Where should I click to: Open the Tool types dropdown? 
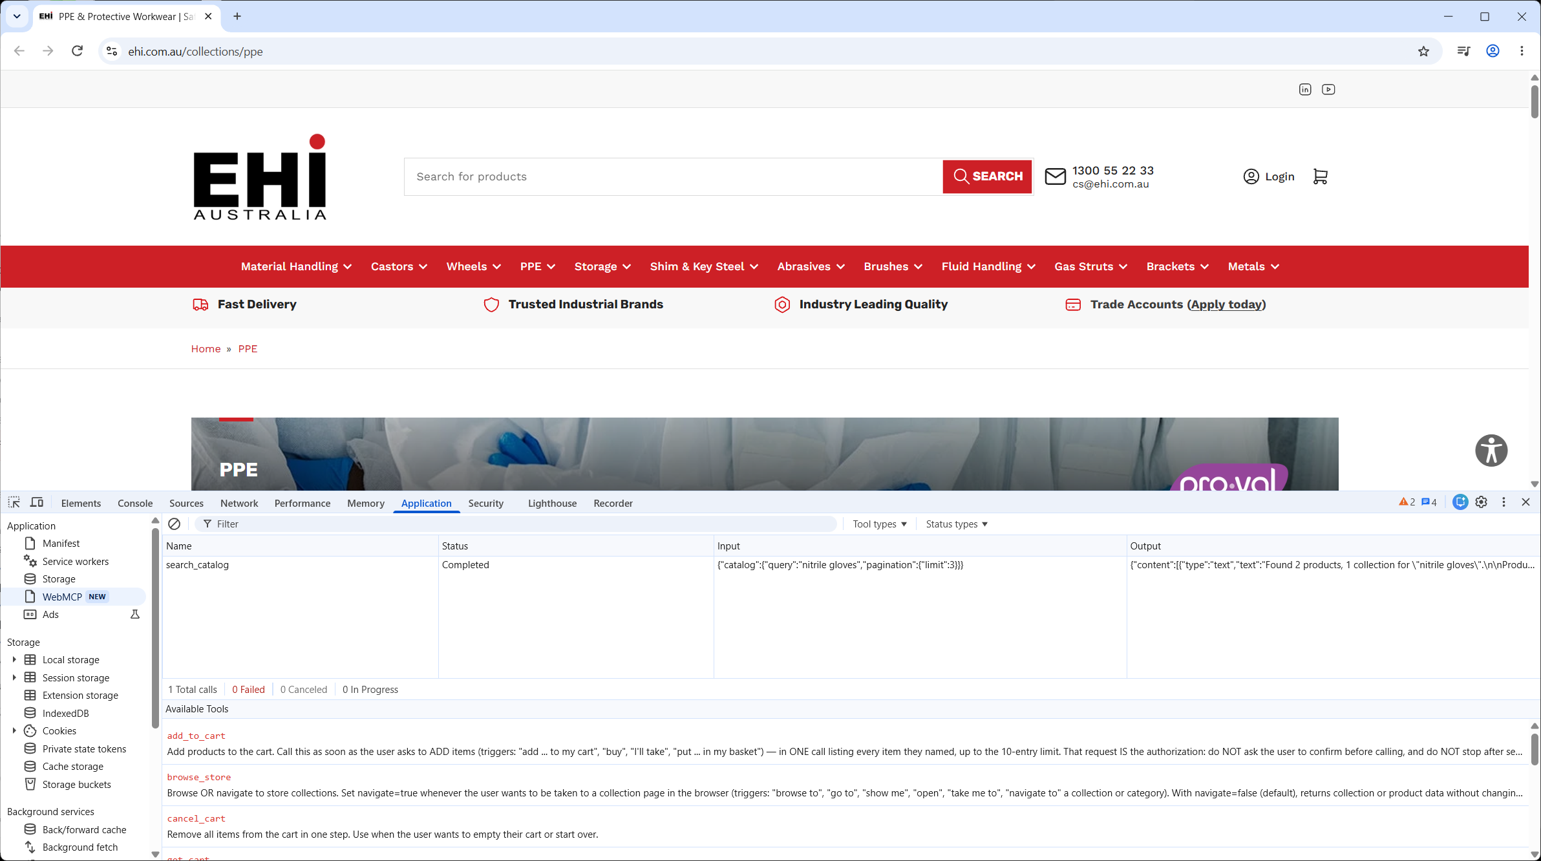tap(880, 524)
